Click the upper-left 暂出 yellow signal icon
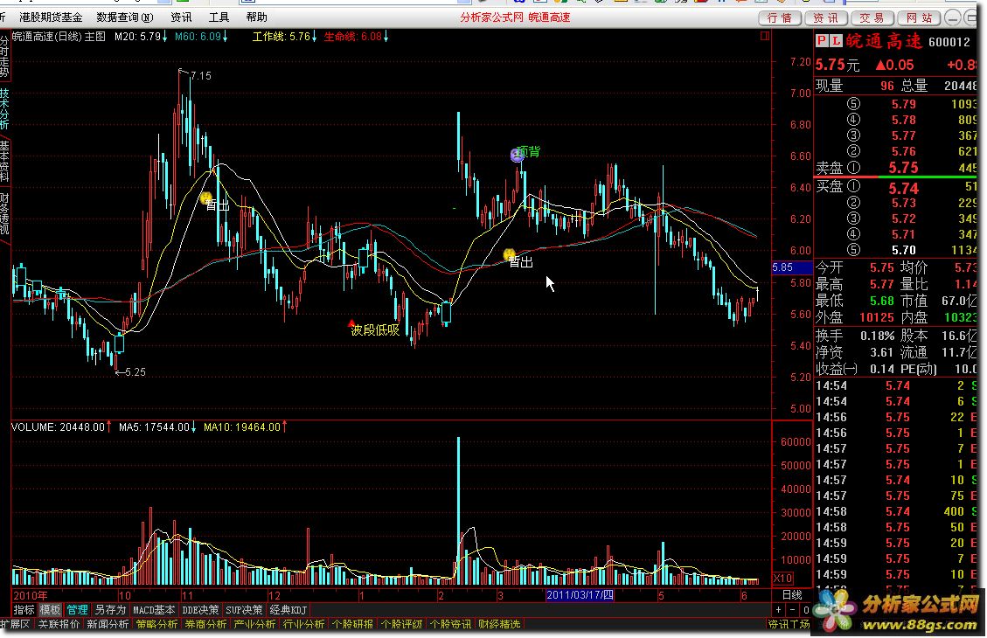987x638 pixels. pyautogui.click(x=205, y=198)
